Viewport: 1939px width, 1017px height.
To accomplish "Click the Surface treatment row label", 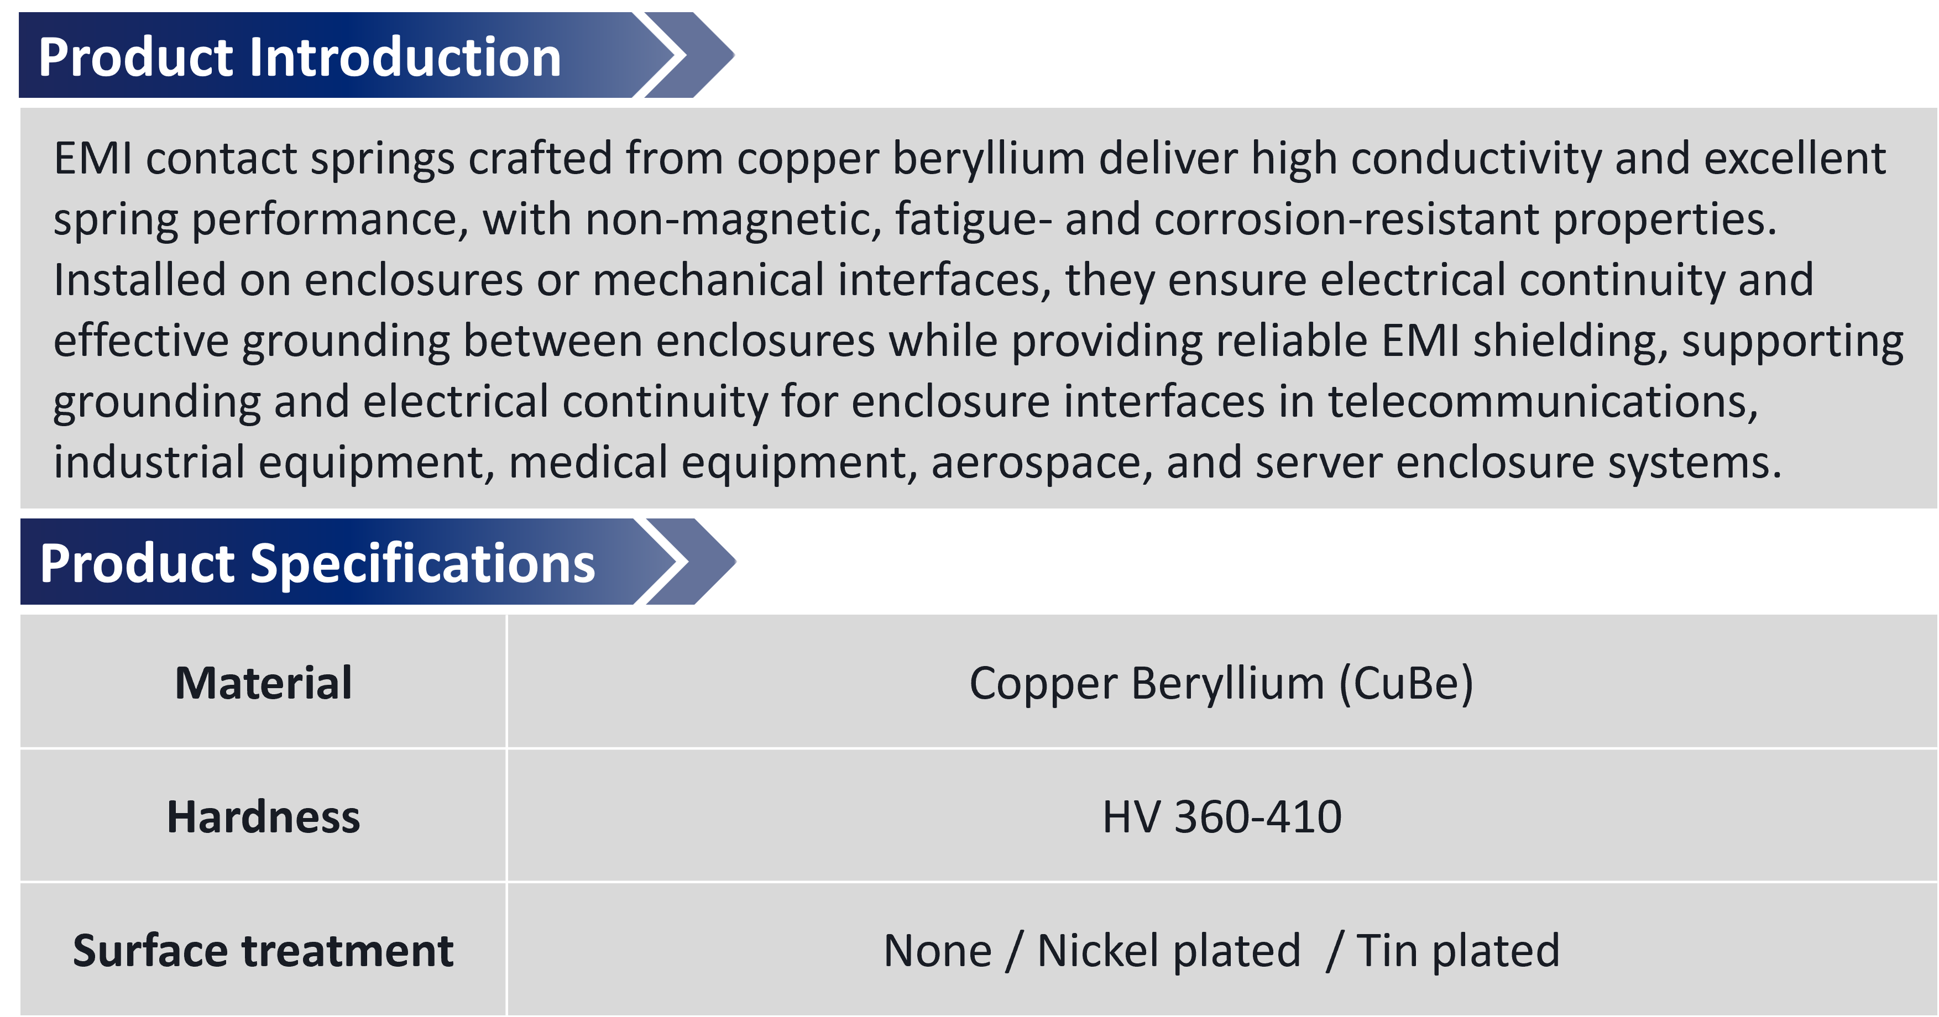I will (263, 951).
